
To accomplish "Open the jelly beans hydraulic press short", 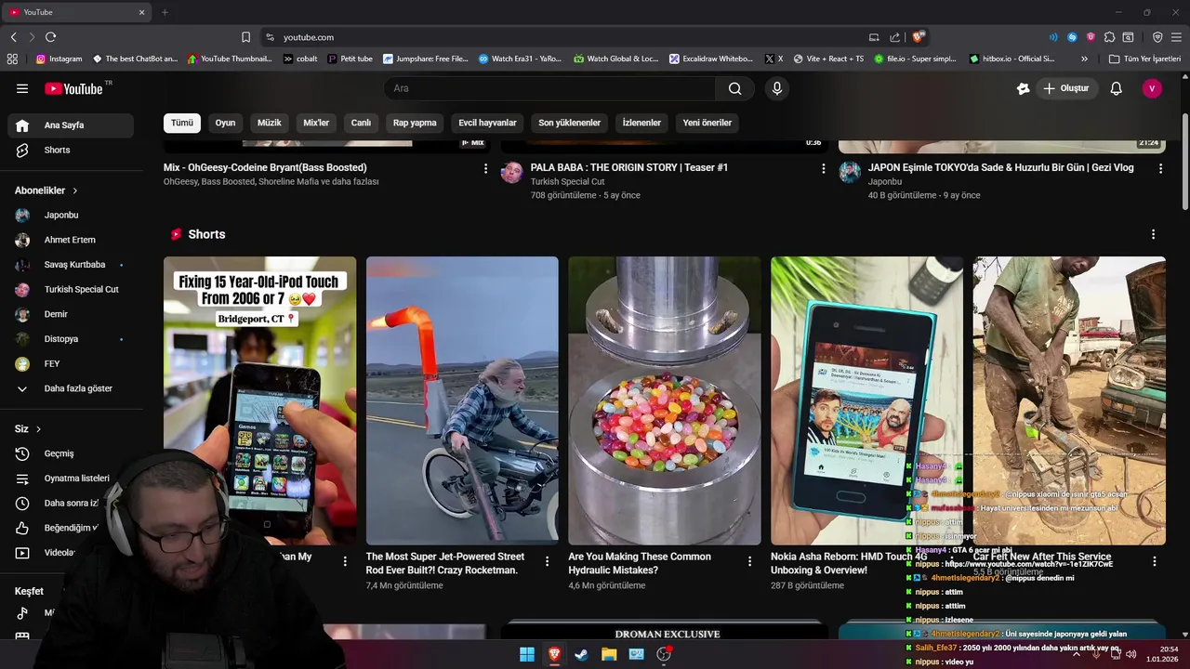I will click(x=664, y=400).
